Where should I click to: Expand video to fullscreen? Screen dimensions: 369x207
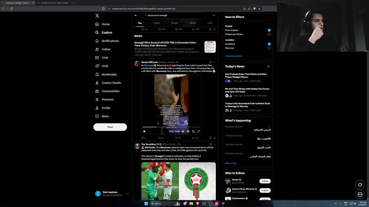(x=198, y=131)
